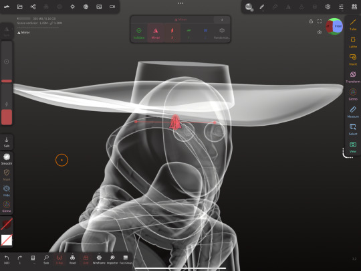Screen dimensions: 361x271
Task: Select the Insert tool
Action: pos(353,60)
